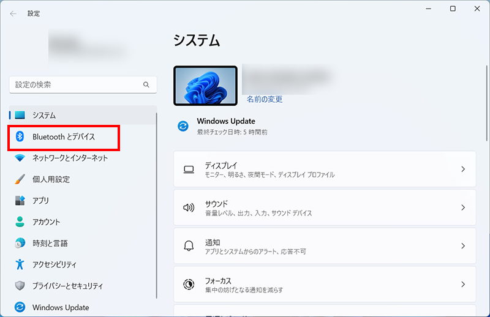490x317 pixels.
Task: Click the 設定 window title text
Action: 34,13
